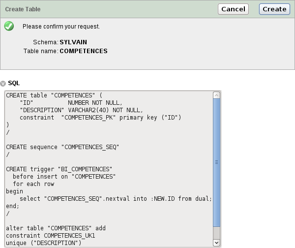295x248 pixels.
Task: Click the 'constraint COMPETENCES_UK1' line
Action: point(50,236)
